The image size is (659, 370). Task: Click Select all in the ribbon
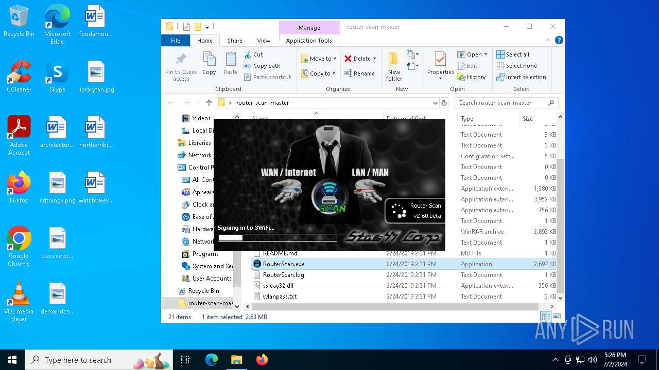pos(513,54)
